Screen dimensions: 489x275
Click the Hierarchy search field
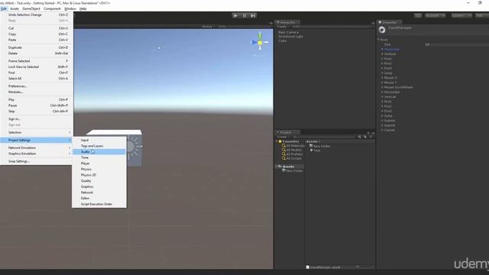click(332, 27)
